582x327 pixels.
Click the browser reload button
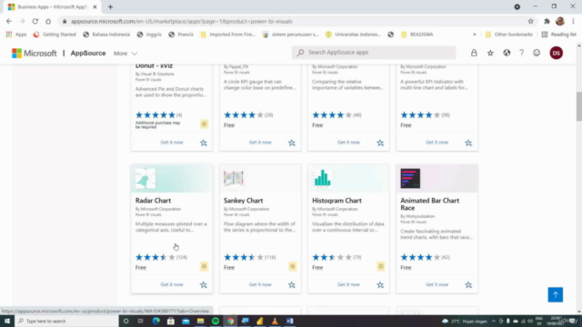(x=35, y=21)
